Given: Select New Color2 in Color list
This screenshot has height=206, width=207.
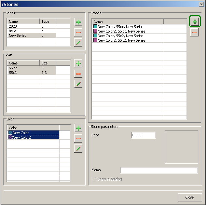Looking at the screenshot, I should [x=33, y=137].
